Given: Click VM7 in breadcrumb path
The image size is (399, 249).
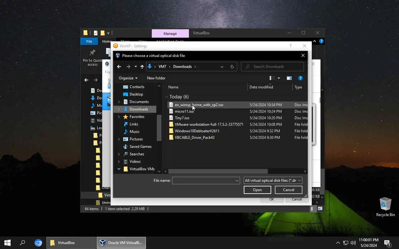Looking at the screenshot, I should [x=162, y=67].
